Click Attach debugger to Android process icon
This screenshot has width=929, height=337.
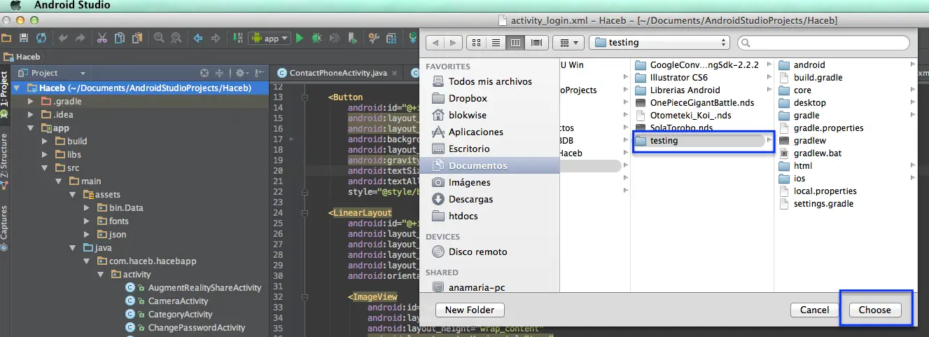352,38
